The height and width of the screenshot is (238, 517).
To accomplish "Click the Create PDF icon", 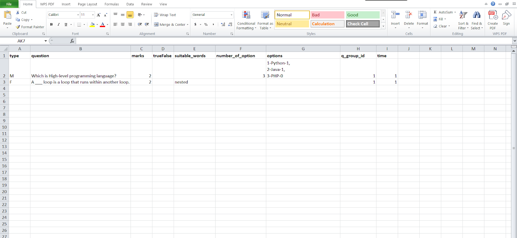I will 493,15.
